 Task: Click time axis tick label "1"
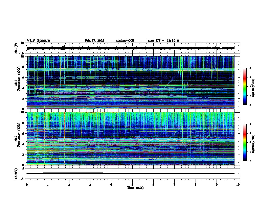[x=48, y=185]
